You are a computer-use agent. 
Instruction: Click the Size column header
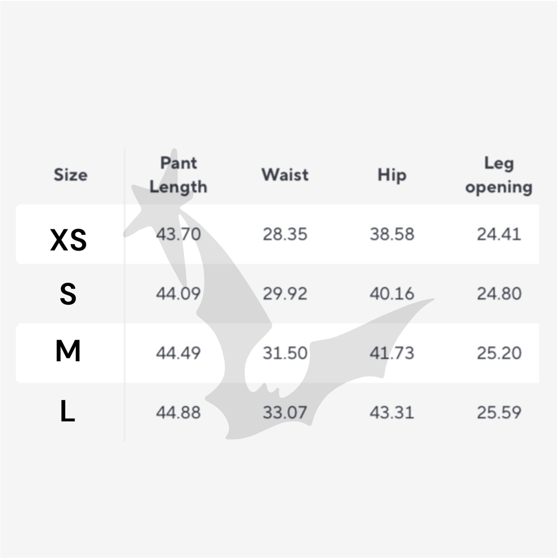click(x=70, y=175)
